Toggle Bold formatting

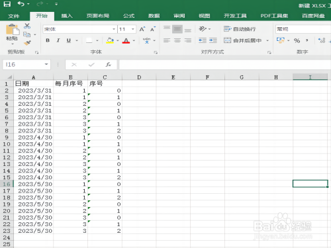pos(48,40)
